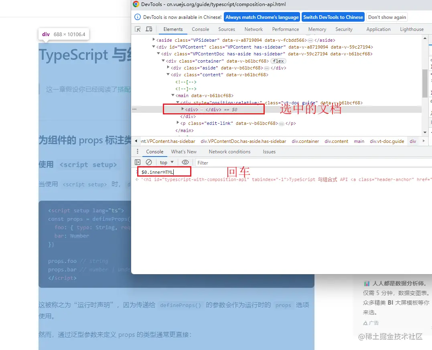Click the console Filter input field
432x350 pixels.
(x=313, y=163)
